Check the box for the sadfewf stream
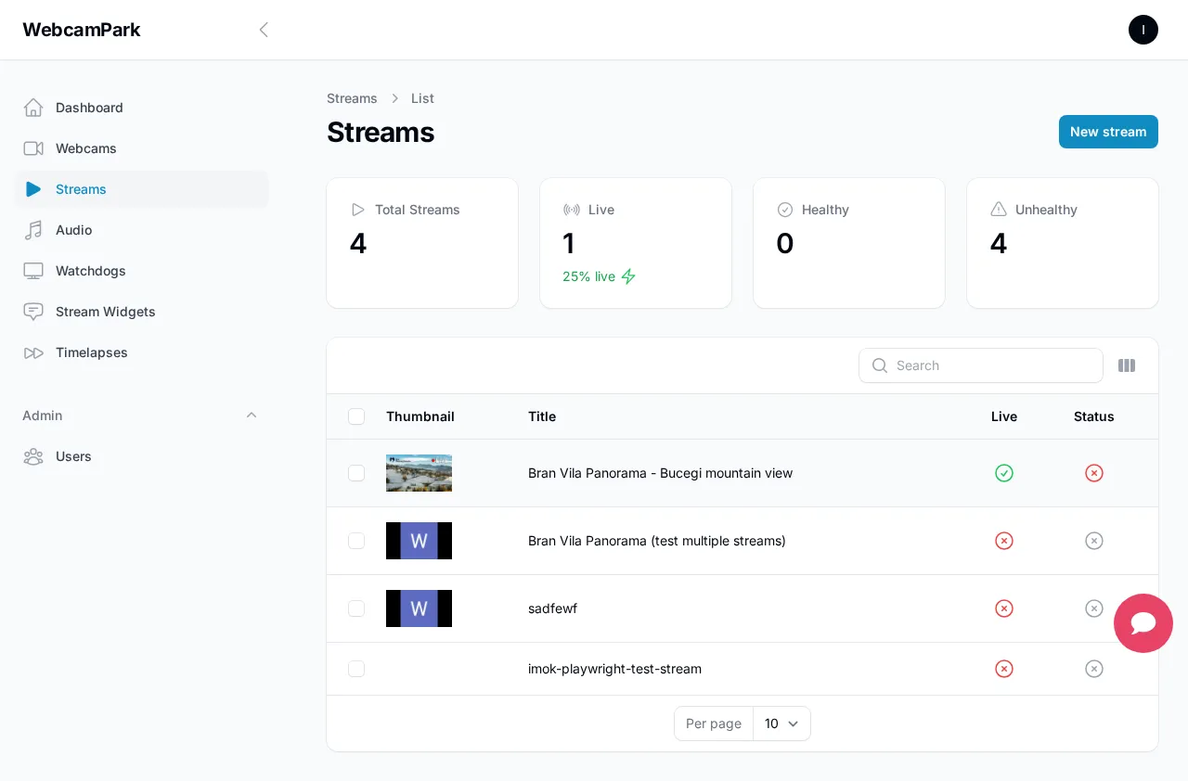1188x781 pixels. (x=356, y=608)
